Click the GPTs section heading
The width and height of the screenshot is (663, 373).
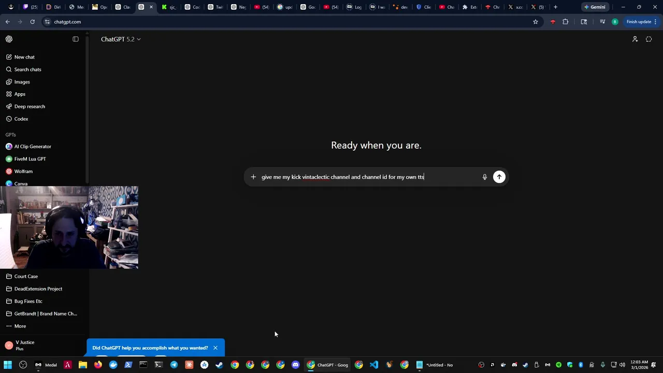point(11,135)
